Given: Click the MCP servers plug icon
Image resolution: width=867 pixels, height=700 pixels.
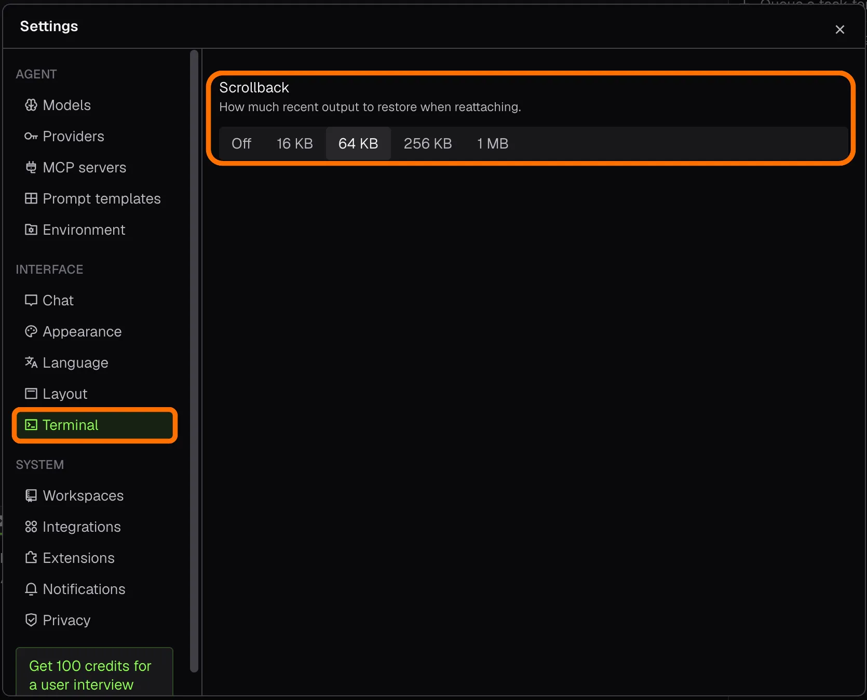Looking at the screenshot, I should click(x=31, y=168).
